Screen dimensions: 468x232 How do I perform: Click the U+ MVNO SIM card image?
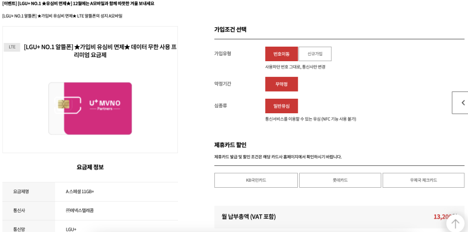90,108
